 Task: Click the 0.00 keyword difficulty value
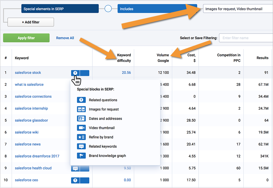(127, 180)
